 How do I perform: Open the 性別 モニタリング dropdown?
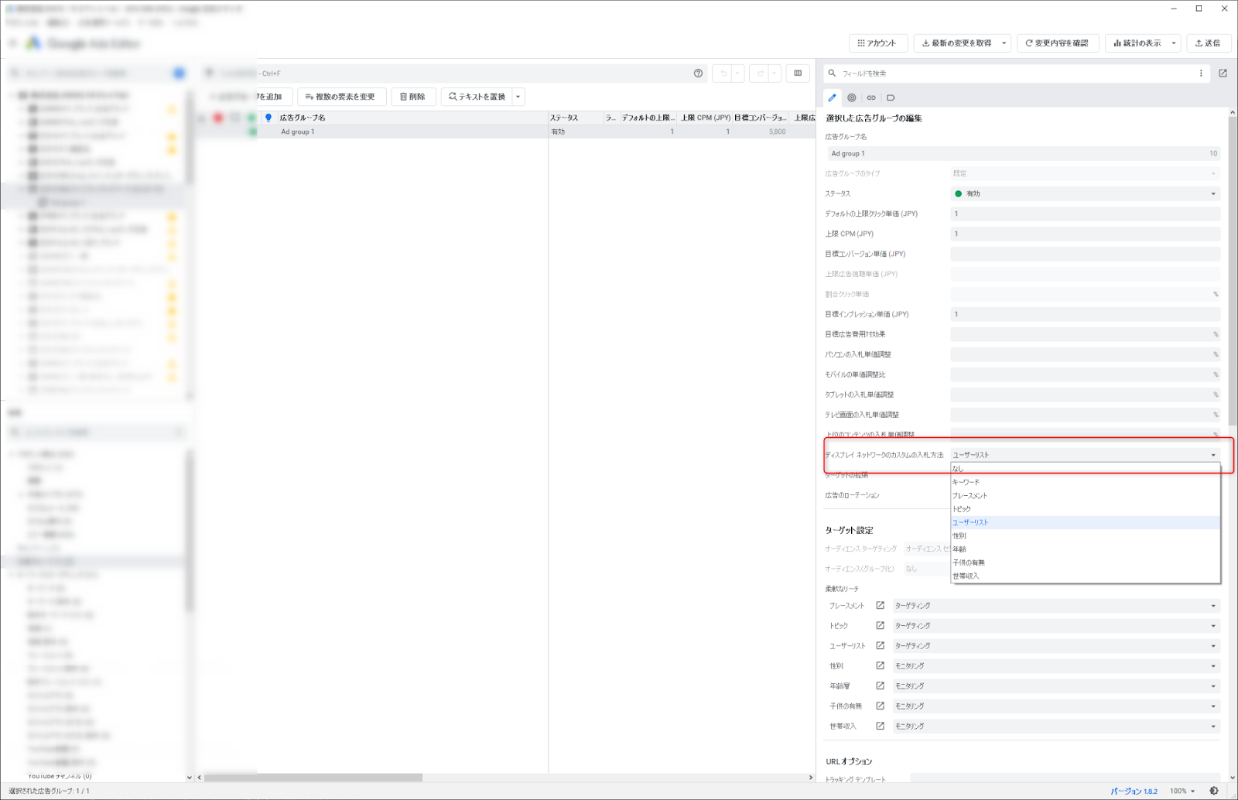click(x=1055, y=666)
